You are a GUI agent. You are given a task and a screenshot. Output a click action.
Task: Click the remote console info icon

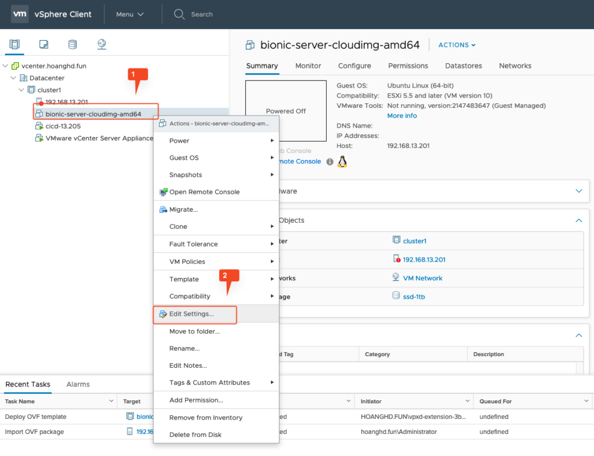pyautogui.click(x=330, y=162)
